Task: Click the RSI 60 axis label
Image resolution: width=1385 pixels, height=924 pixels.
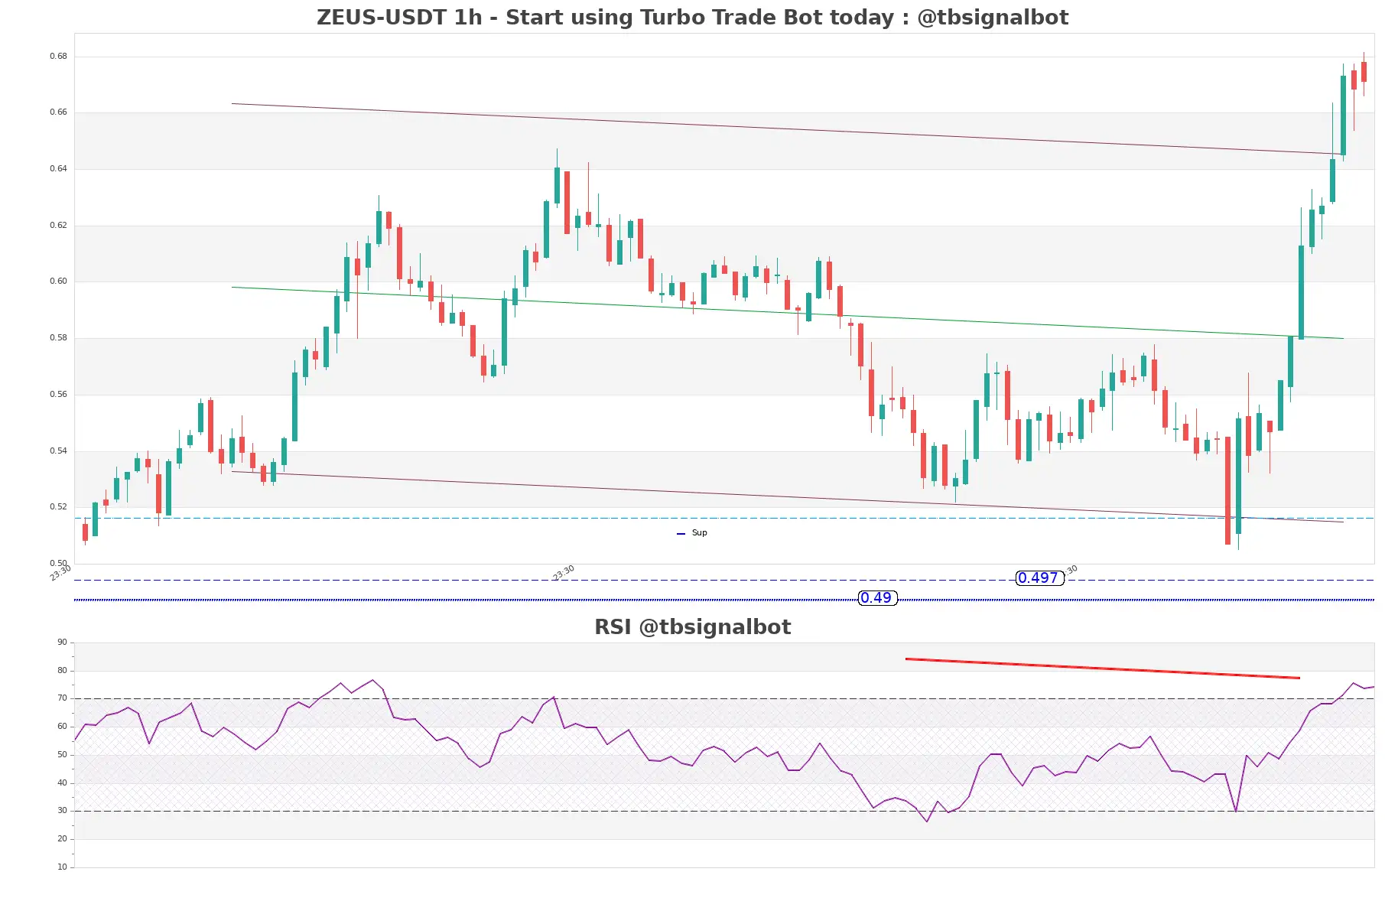Action: (62, 726)
